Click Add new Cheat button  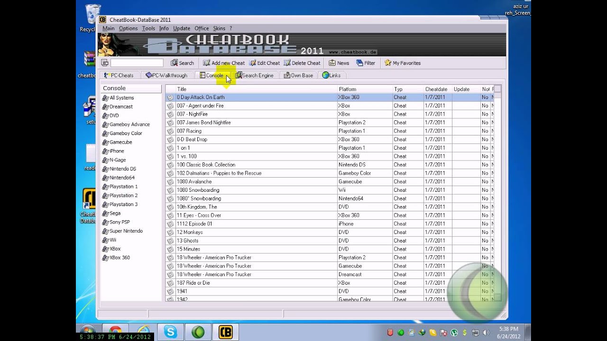click(x=224, y=63)
